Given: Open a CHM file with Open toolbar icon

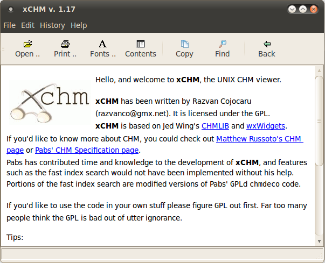Looking at the screenshot, I should [27, 44].
